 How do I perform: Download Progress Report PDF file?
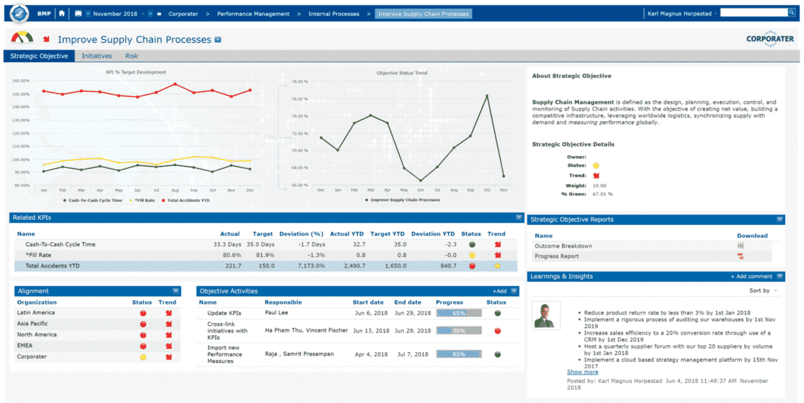pyautogui.click(x=741, y=257)
